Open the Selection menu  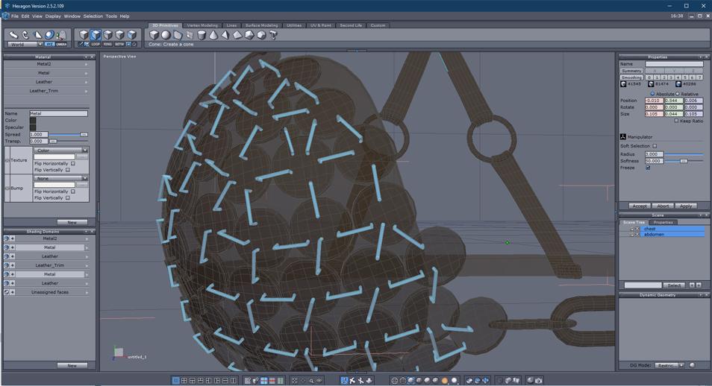(x=93, y=16)
